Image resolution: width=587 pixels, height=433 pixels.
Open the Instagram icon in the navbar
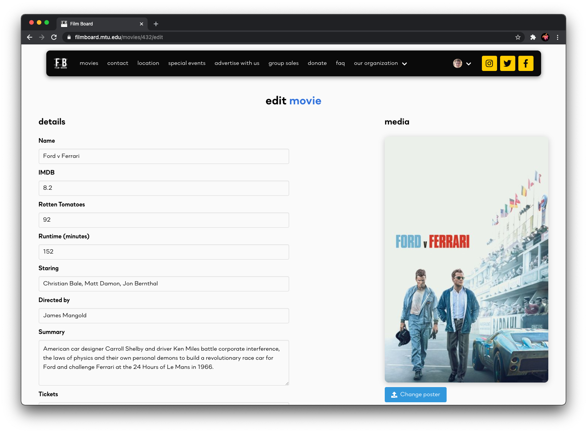click(x=489, y=63)
